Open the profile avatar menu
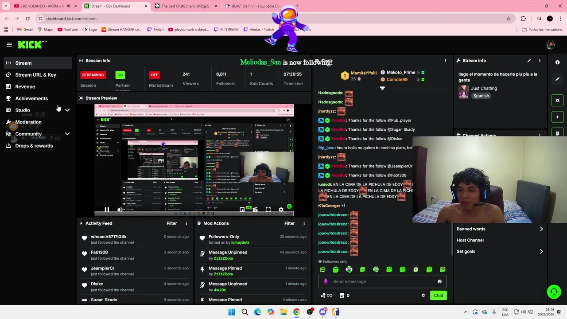Screen dimensions: 567x319 coord(551,45)
